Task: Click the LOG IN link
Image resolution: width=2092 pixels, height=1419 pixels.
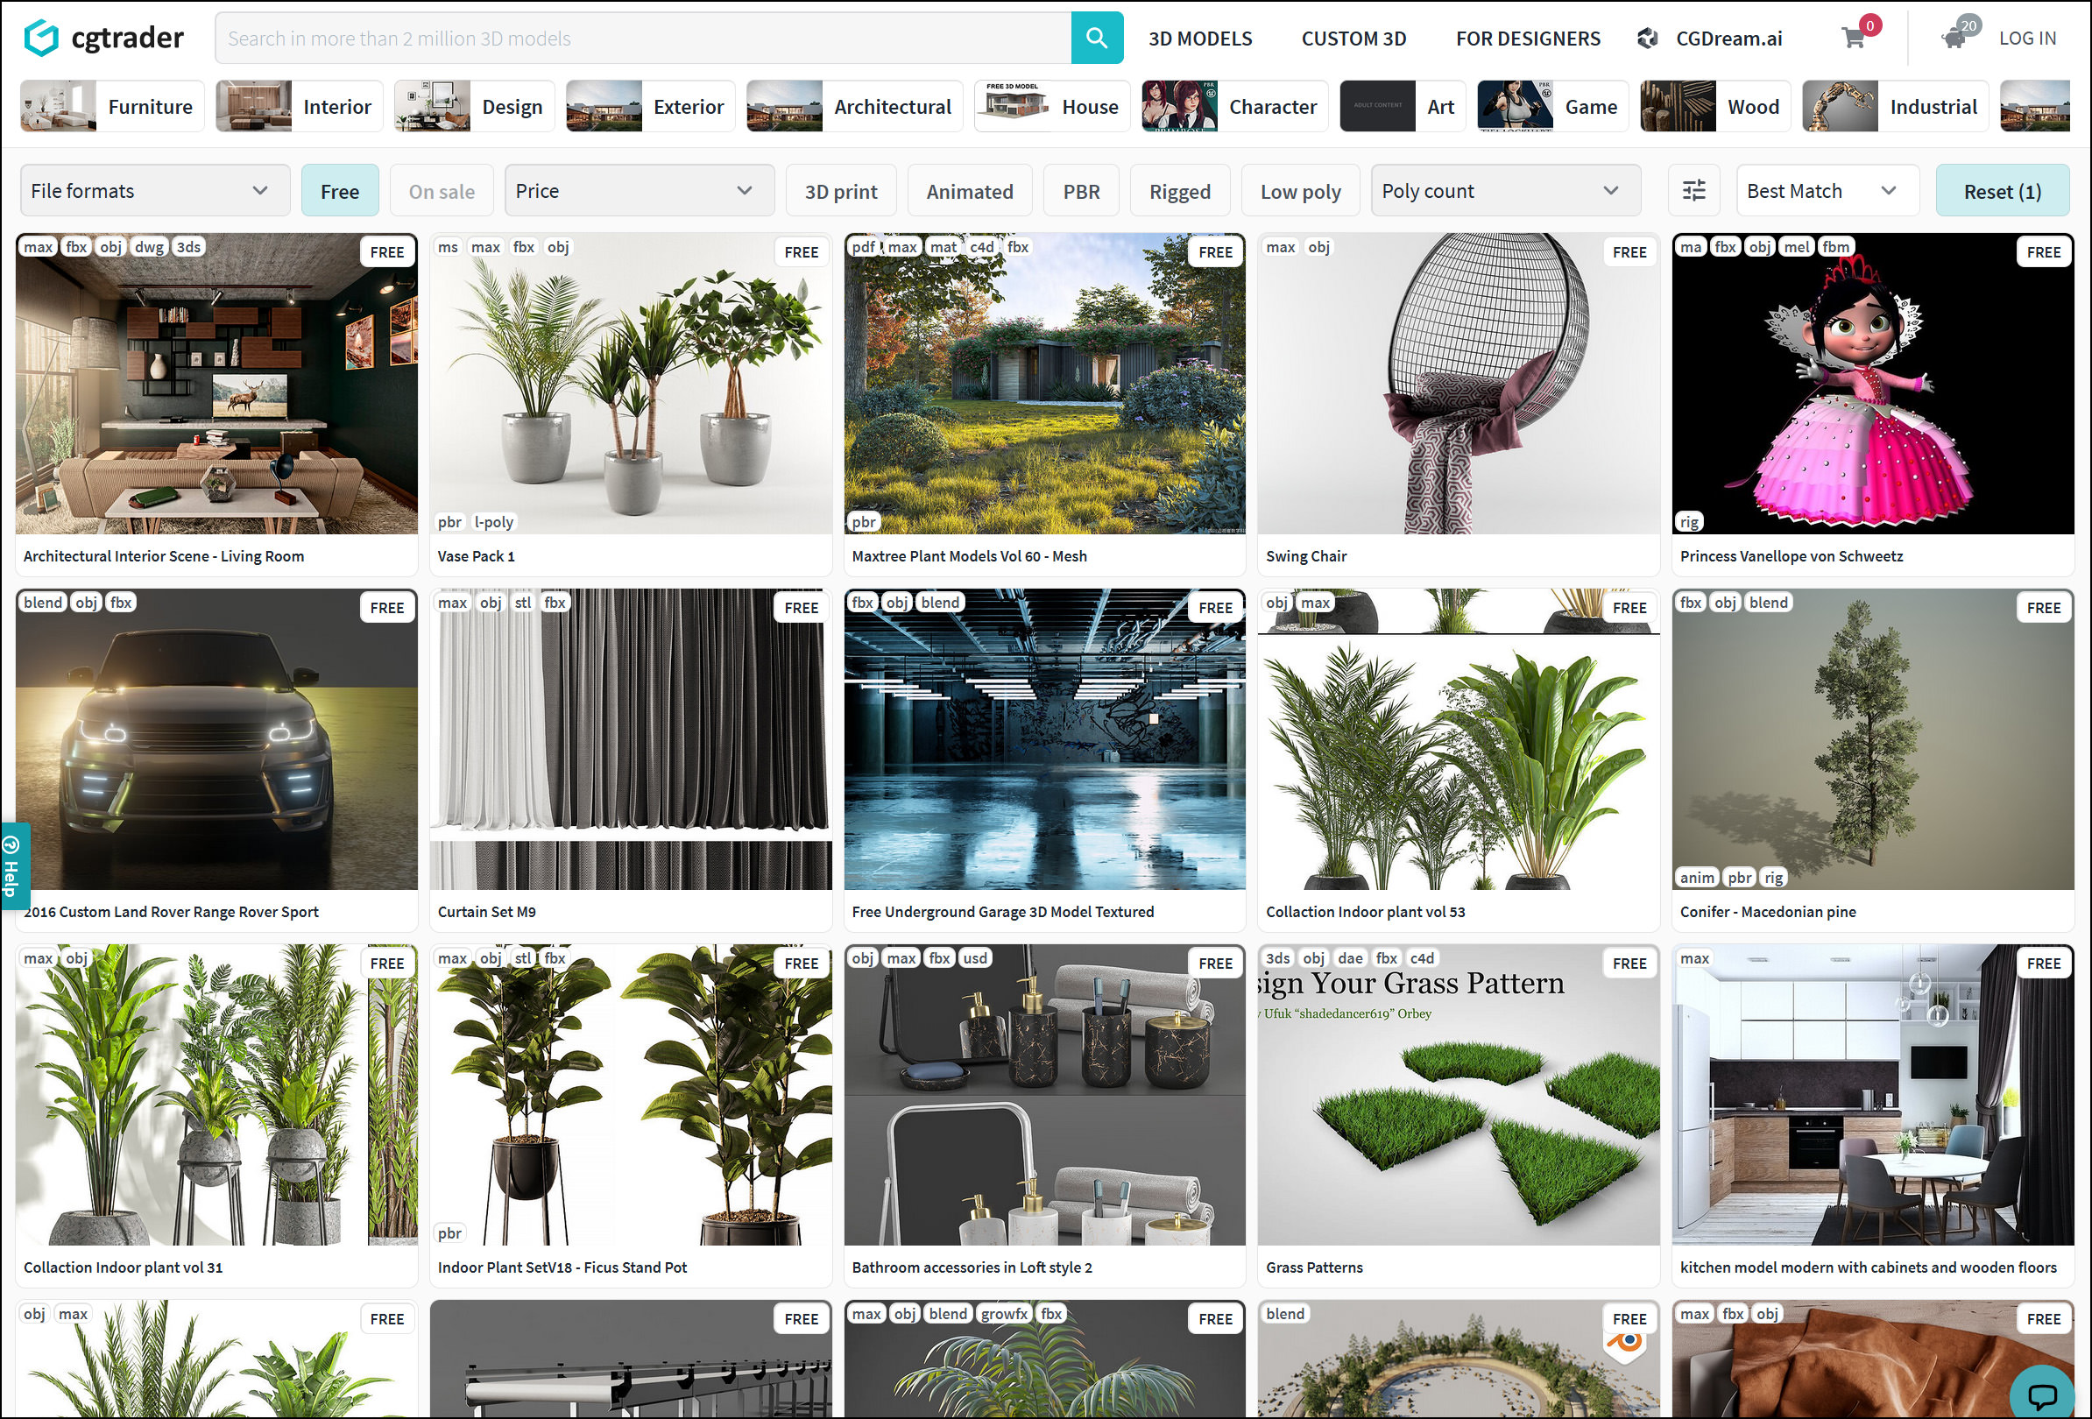Action: tap(2026, 38)
